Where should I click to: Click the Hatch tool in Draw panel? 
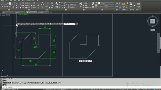tap(16, 7)
